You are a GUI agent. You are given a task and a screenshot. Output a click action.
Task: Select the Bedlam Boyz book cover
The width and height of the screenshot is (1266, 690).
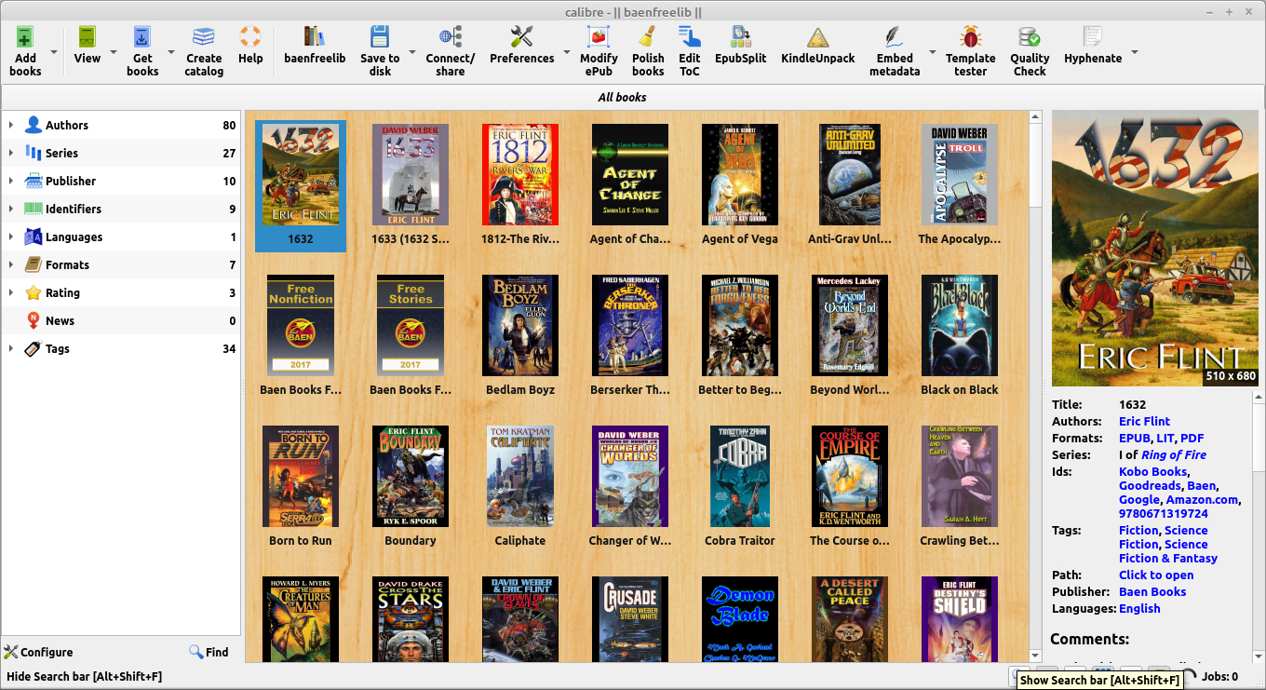[x=520, y=325]
